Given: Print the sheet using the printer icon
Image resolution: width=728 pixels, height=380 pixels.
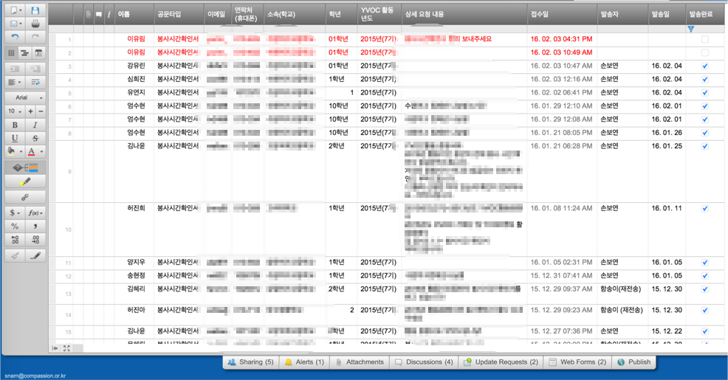Looking at the screenshot, I should pyautogui.click(x=35, y=24).
